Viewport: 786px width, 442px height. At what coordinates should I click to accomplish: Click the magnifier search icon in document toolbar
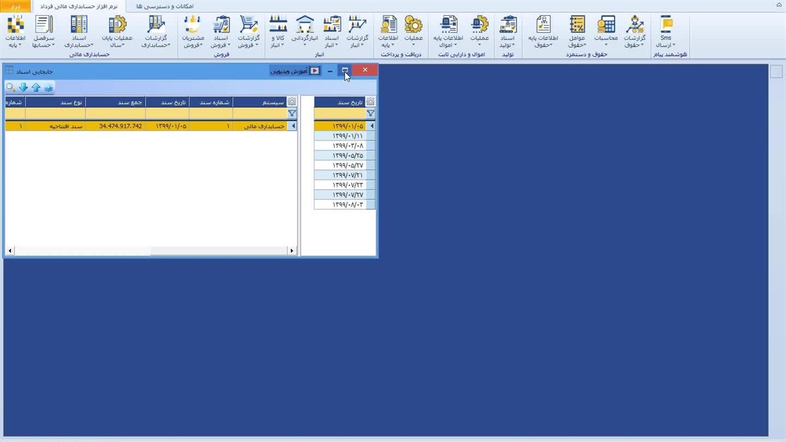click(10, 88)
